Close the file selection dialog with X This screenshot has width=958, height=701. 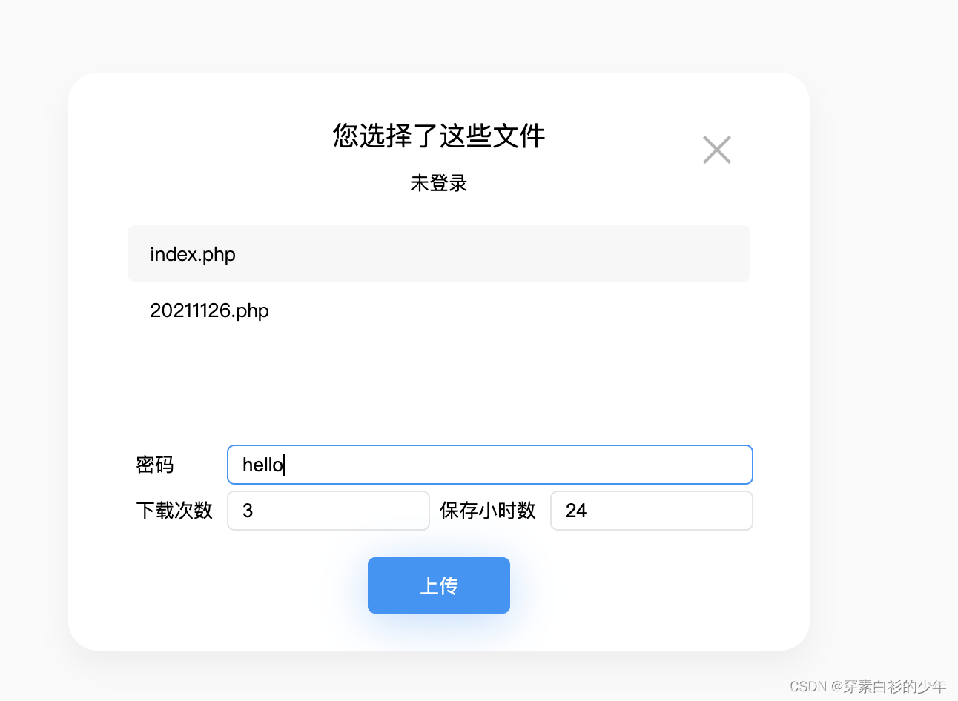tap(717, 150)
